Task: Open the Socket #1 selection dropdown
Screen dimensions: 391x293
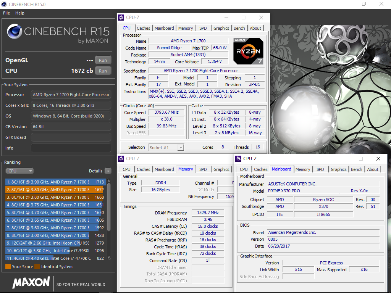Action: coord(166,148)
